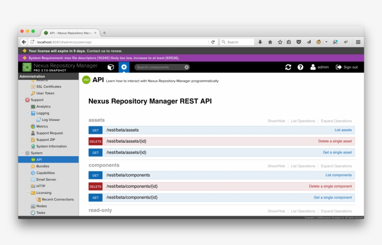This screenshot has width=382, height=245.
Task: Go back with the browser back arrow
Action: coord(24,42)
